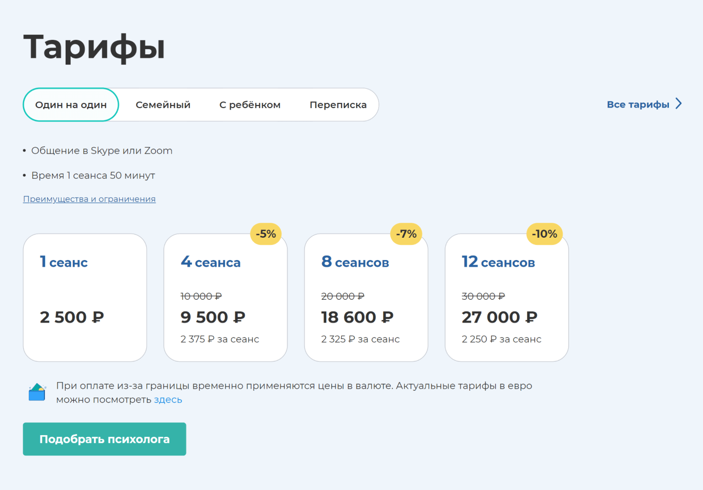Select the 12 сеансов pricing card
This screenshot has width=703, height=490.
click(507, 297)
